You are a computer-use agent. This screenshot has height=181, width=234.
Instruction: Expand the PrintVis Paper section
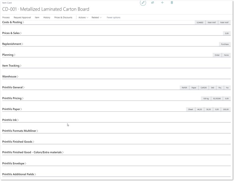(x=12, y=109)
